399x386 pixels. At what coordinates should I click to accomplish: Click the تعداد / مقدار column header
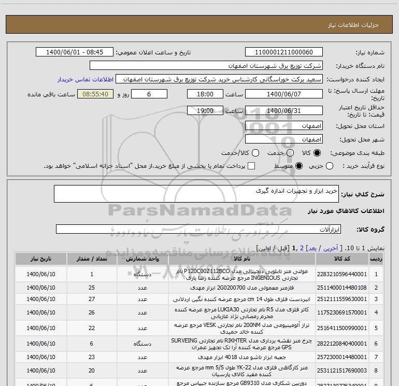pos(92,259)
